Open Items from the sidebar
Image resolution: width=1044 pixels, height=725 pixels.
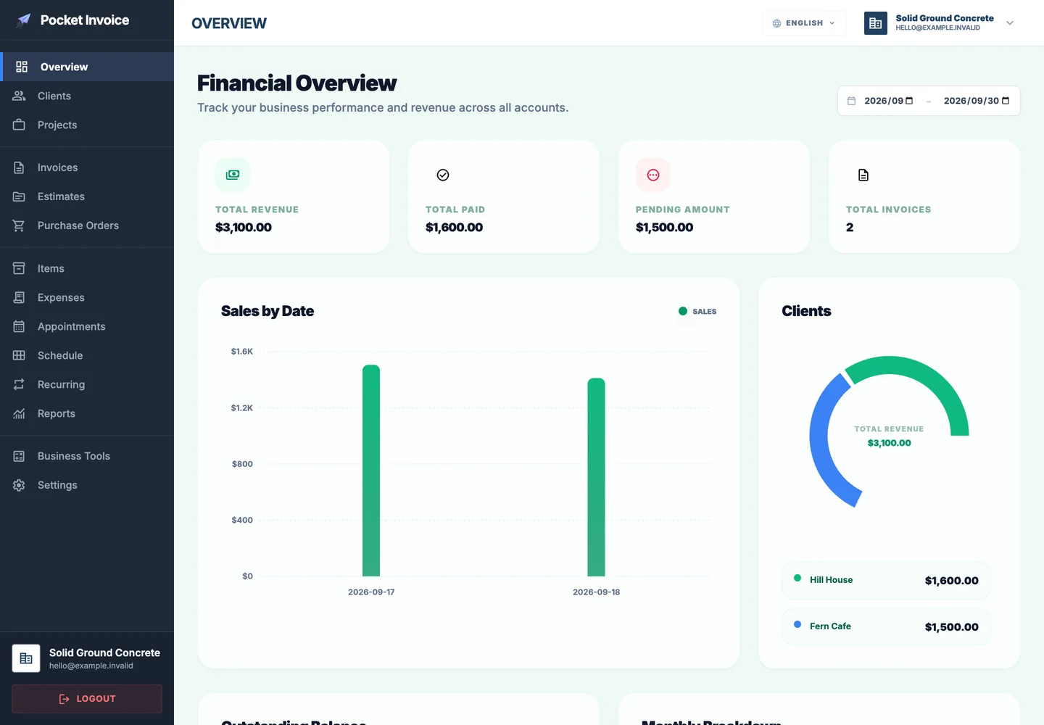pyautogui.click(x=87, y=268)
